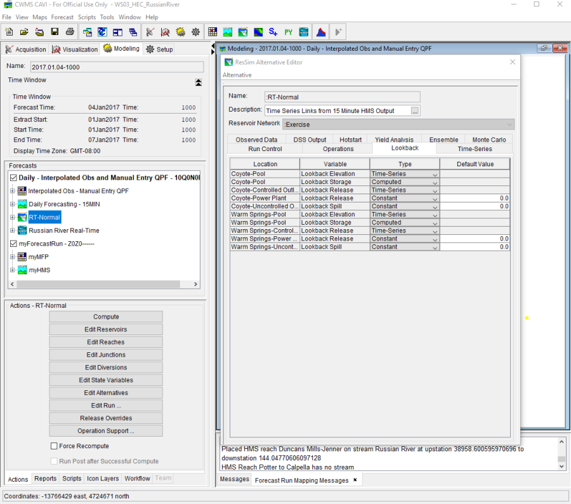The height and width of the screenshot is (504, 571).
Task: Click the tile windows toolbar icon
Action: click(117, 32)
